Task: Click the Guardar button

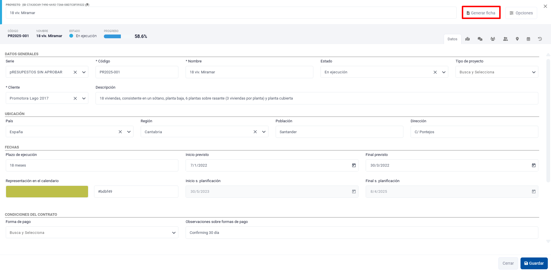Action: (x=534, y=263)
